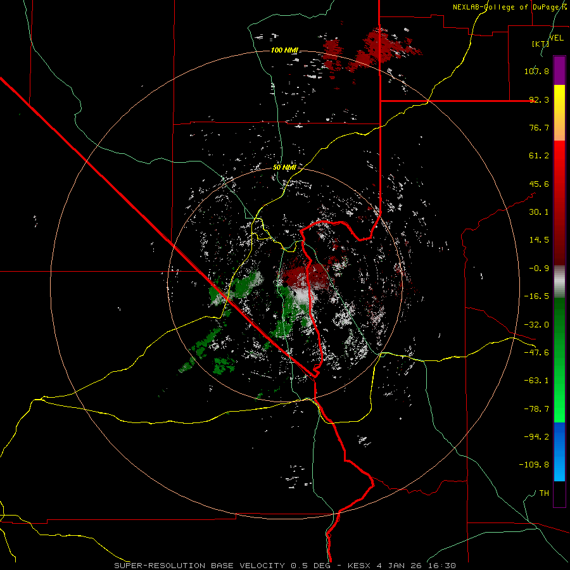Click the Super-Resolution Base Velocity caption

(x=284, y=566)
